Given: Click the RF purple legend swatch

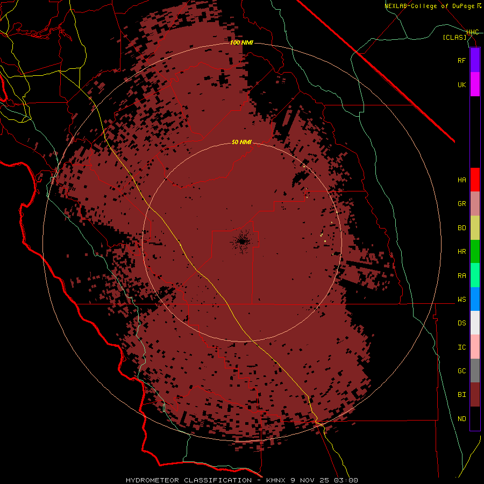Looking at the screenshot, I should pos(475,60).
